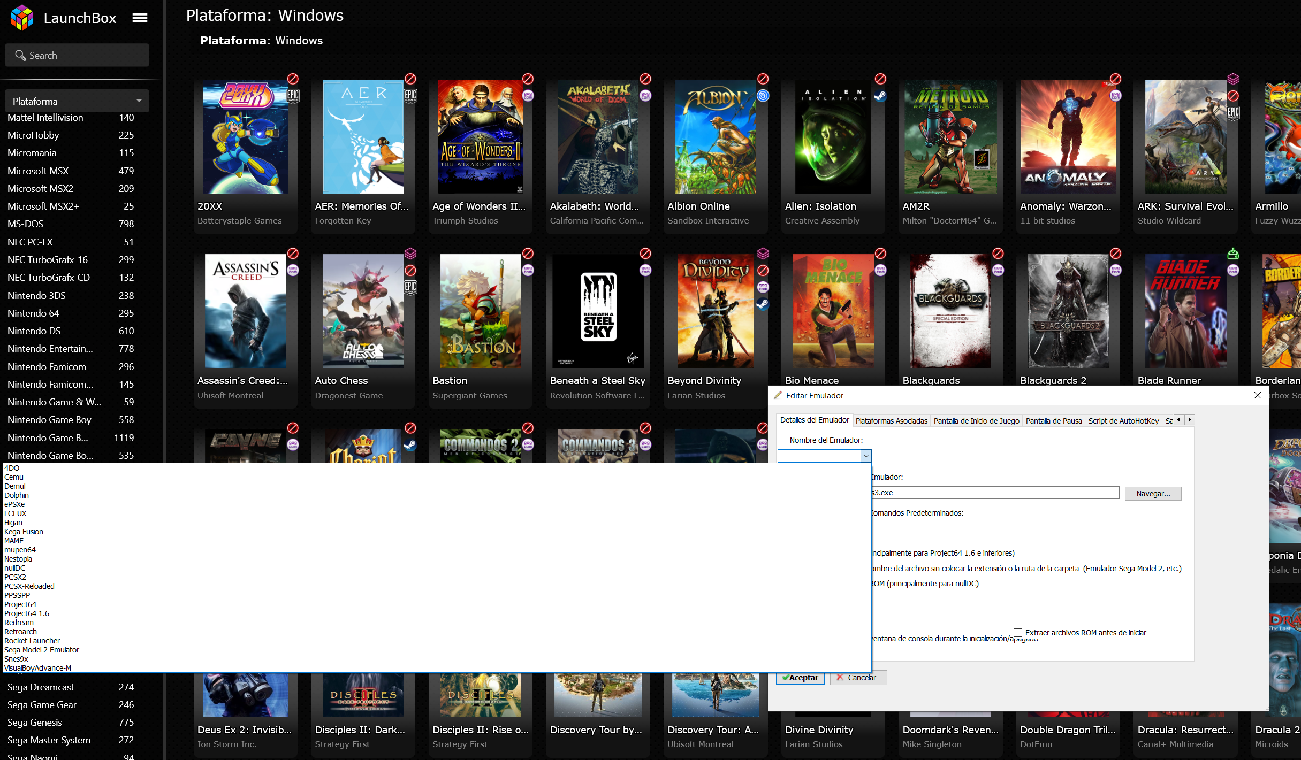Click Epic Games badge on AER card

coord(410,96)
